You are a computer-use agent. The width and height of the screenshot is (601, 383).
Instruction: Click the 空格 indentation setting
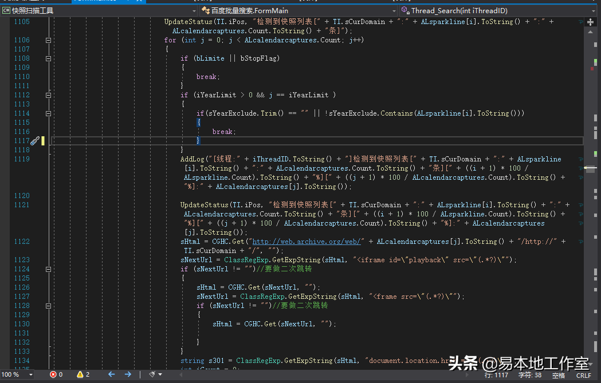coord(559,376)
